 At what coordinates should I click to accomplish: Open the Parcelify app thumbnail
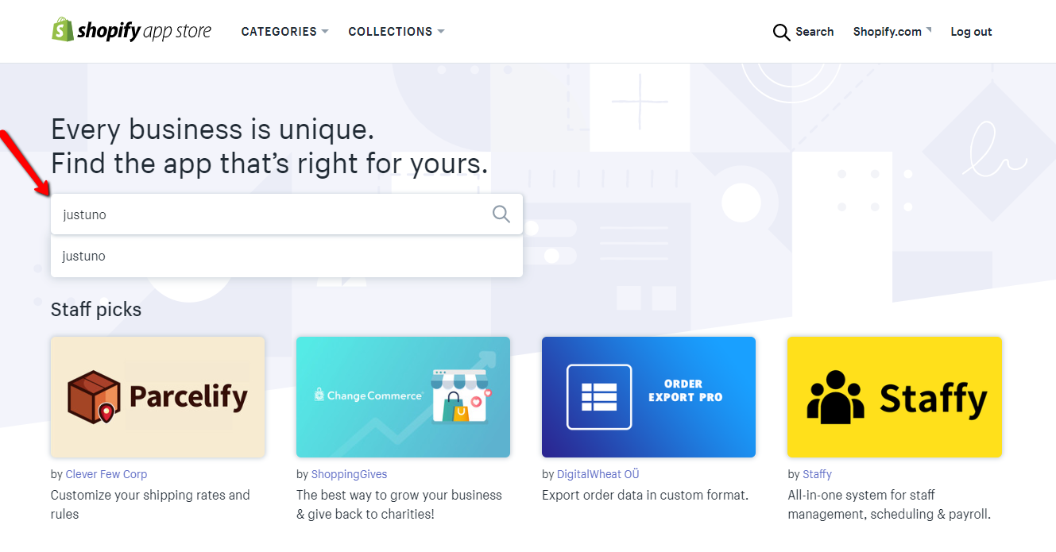pyautogui.click(x=157, y=396)
